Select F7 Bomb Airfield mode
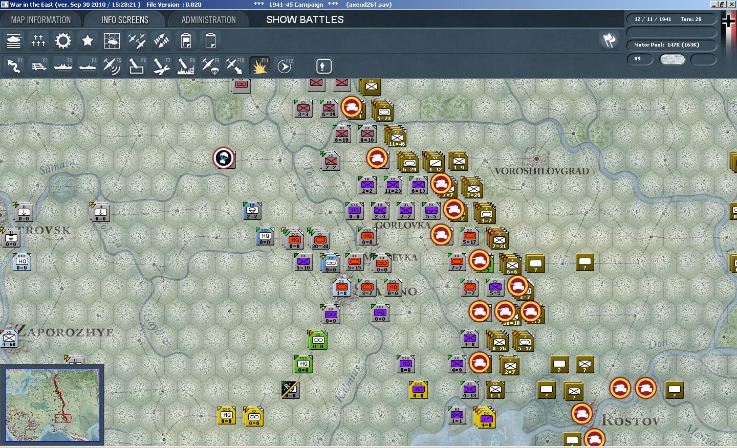 tap(161, 66)
